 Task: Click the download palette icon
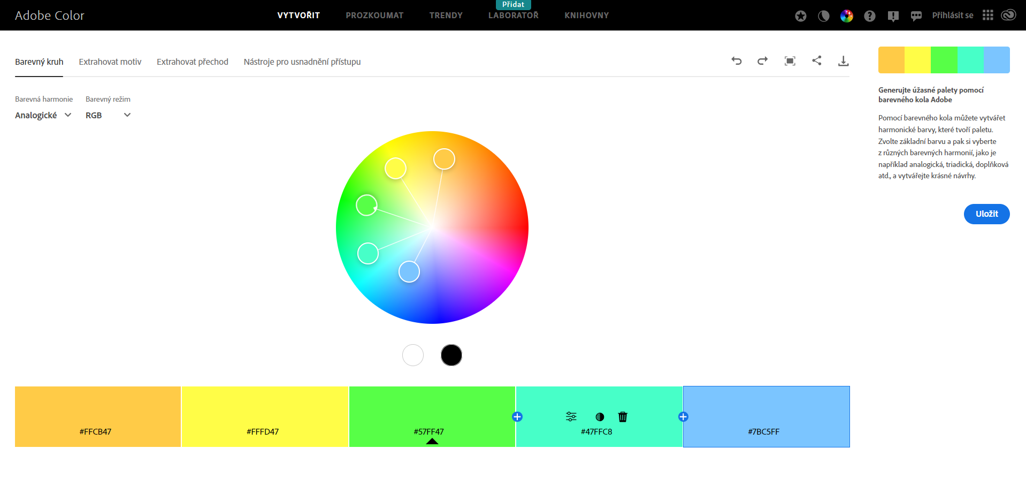[x=843, y=61]
